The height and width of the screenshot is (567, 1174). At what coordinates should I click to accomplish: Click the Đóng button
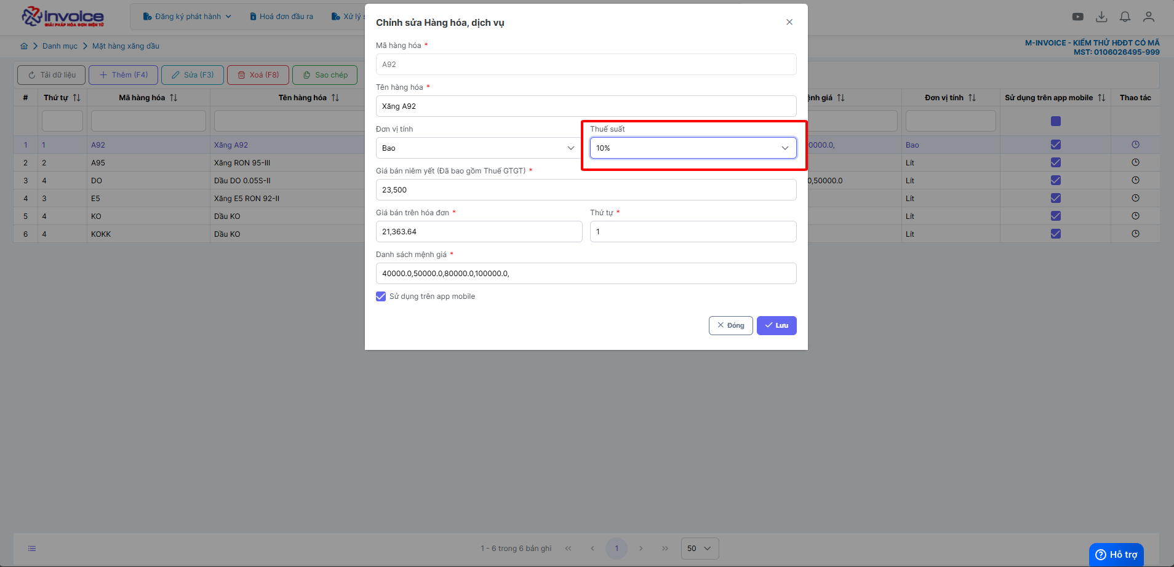click(x=730, y=325)
